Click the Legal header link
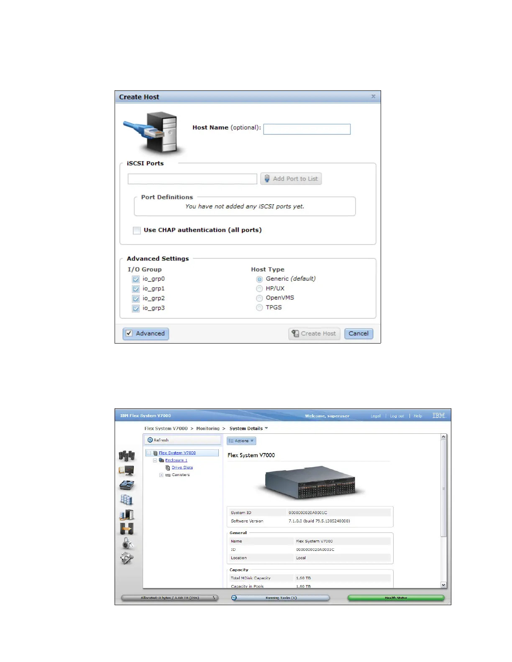 click(376, 416)
